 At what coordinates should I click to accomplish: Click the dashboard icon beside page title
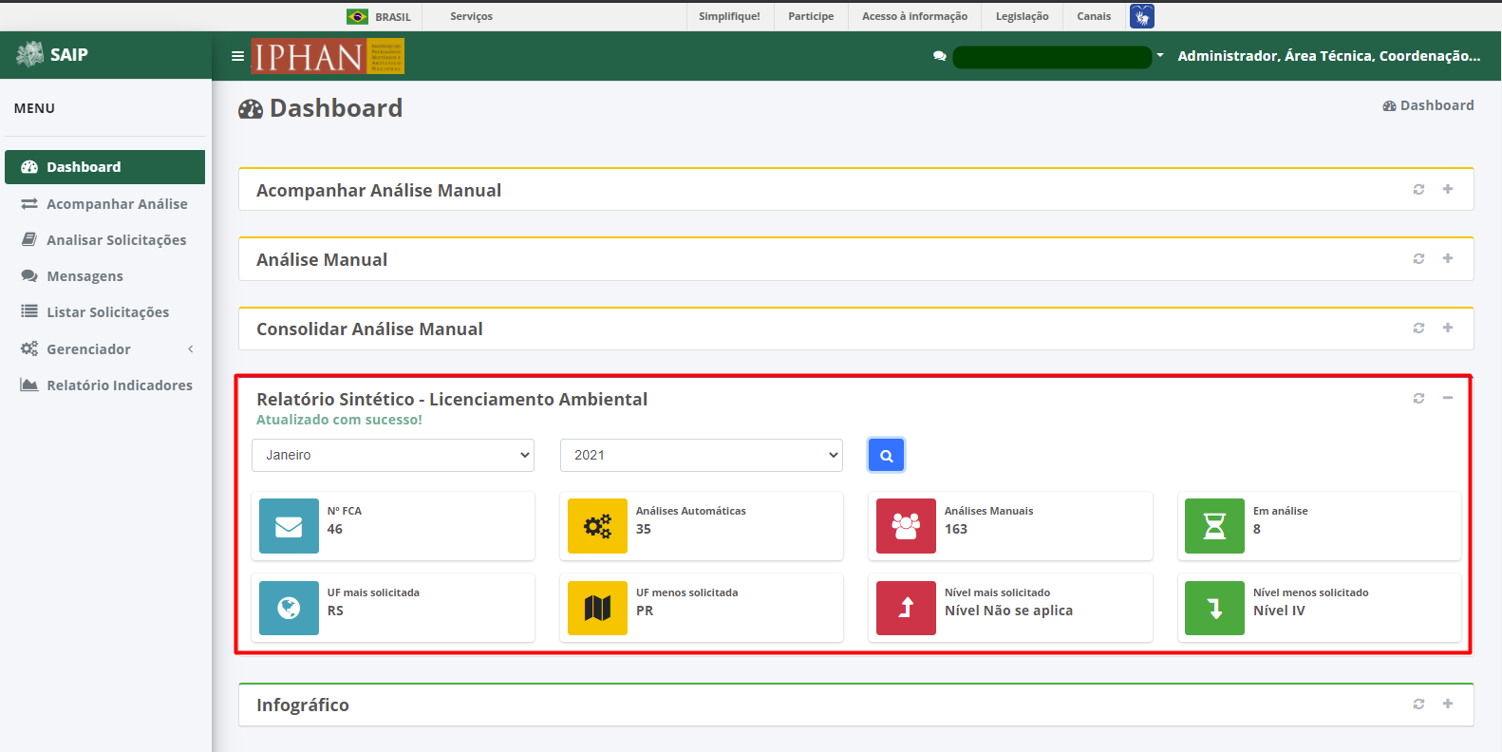point(251,109)
